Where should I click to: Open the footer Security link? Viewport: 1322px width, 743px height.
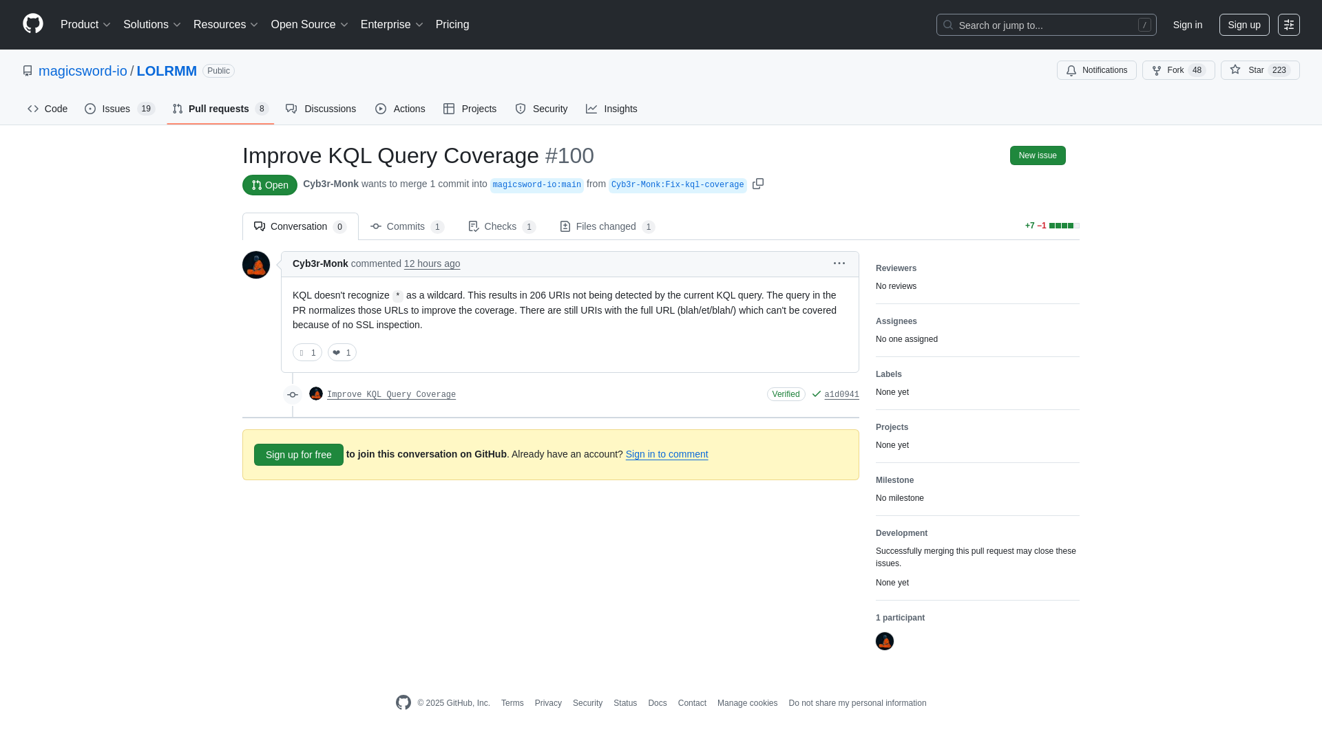coord(587,703)
